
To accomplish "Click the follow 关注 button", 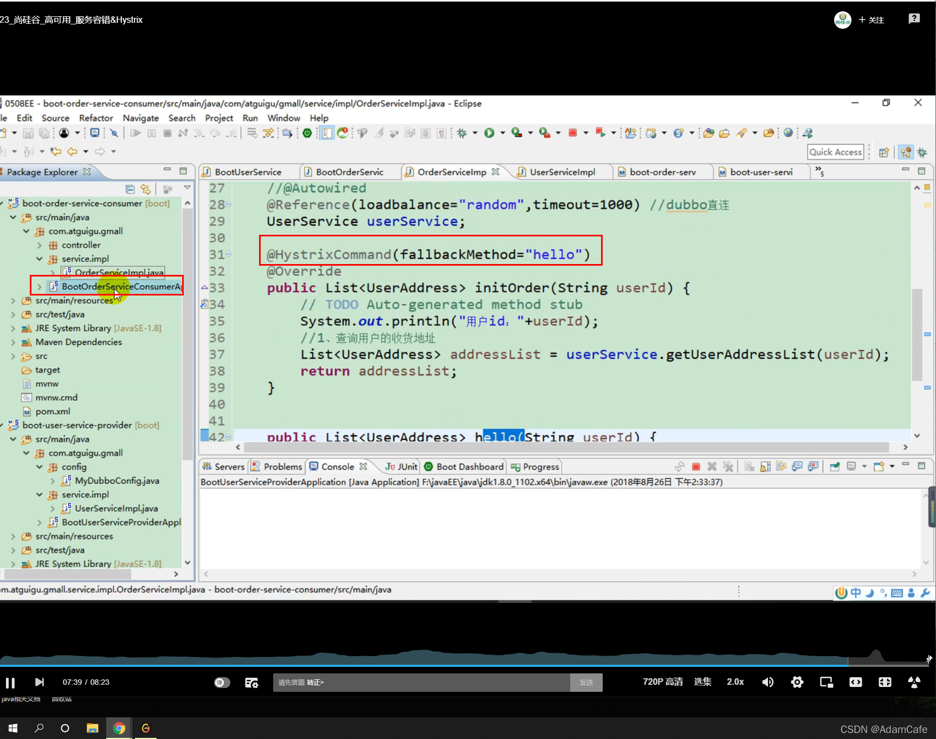I will click(871, 20).
